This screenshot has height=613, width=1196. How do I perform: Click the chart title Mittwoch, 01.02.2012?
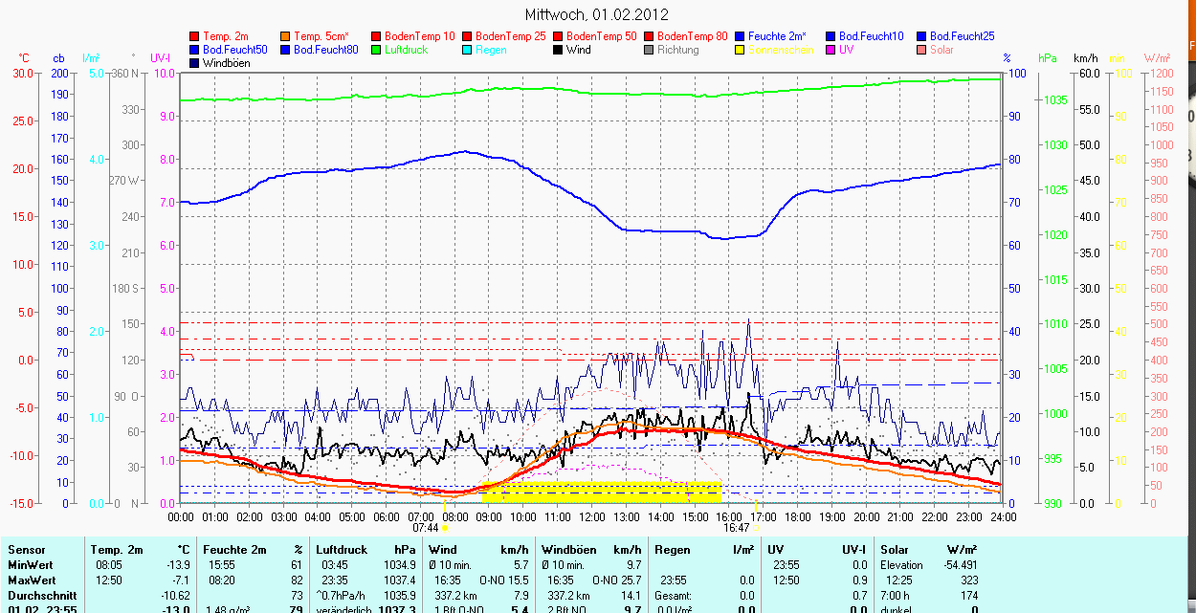tap(597, 14)
